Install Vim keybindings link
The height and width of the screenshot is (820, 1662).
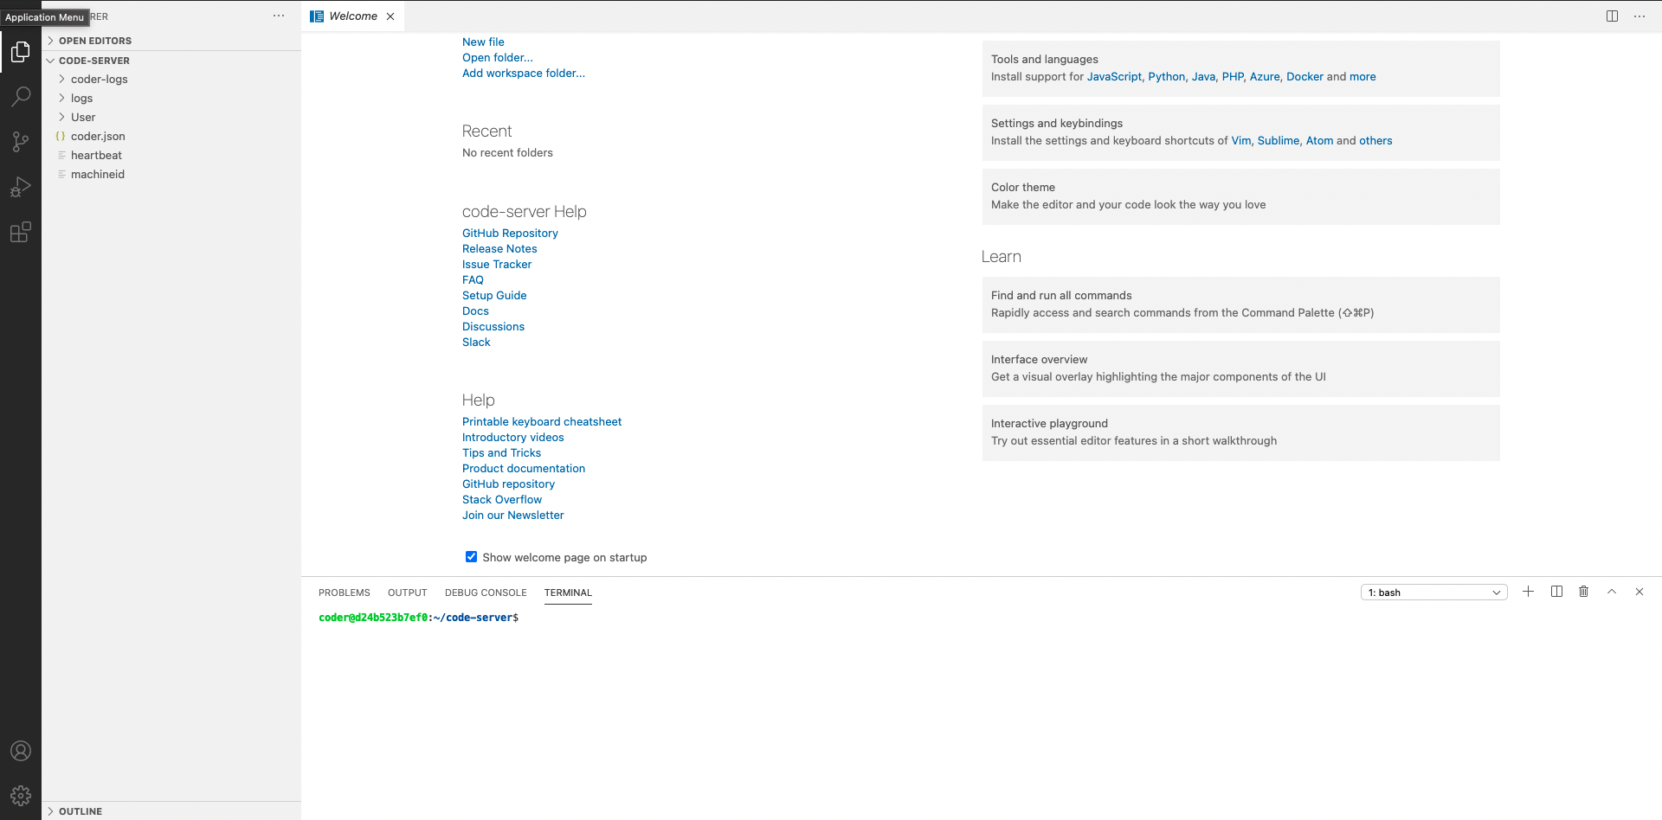coord(1241,140)
